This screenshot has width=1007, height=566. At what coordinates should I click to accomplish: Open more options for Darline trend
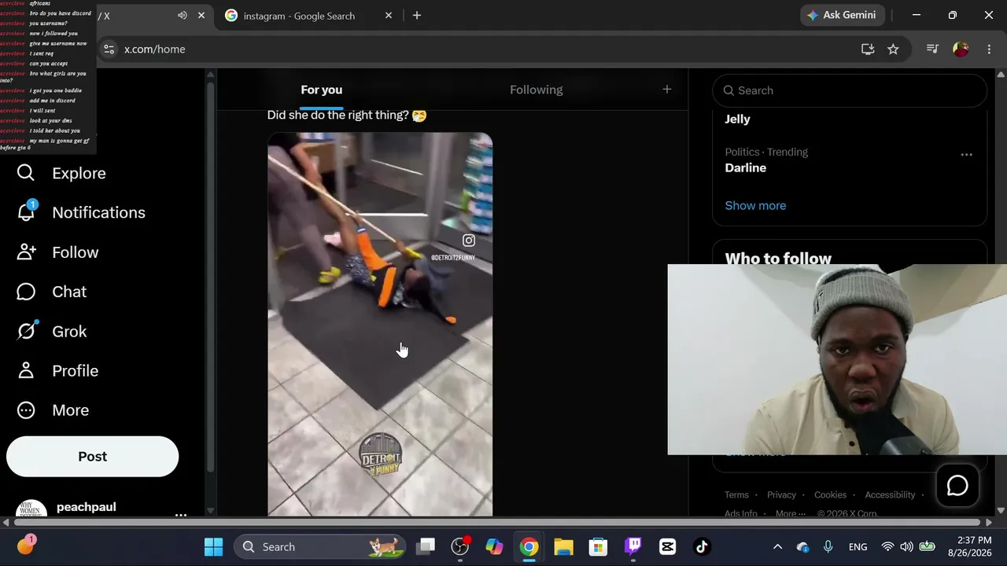(966, 155)
